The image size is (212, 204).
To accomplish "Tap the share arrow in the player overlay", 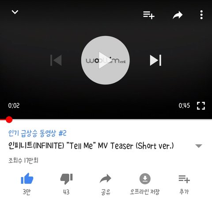I will click(x=178, y=15).
